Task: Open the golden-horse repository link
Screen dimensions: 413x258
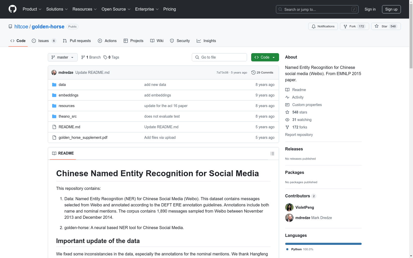Action: (x=48, y=27)
